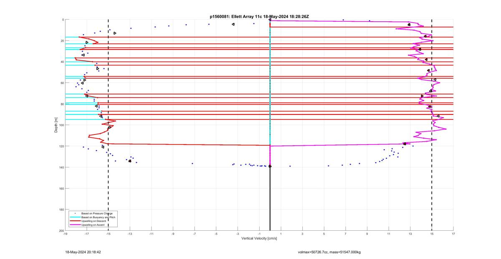Click the x-axis tick label '-15'

(x=108, y=234)
